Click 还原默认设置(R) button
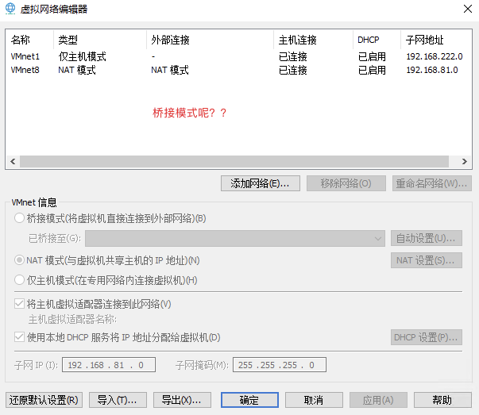The width and height of the screenshot is (479, 415). (44, 400)
